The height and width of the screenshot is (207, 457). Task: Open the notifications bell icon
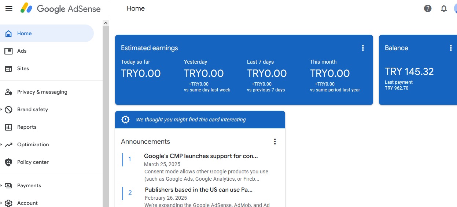[444, 8]
